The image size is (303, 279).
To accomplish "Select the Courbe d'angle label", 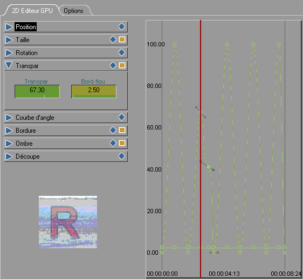I will [35, 118].
